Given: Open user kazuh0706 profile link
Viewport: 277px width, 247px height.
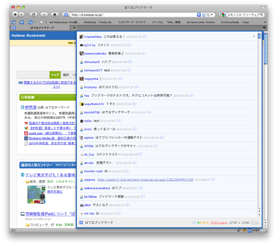Looking at the screenshot, I should coord(92,113).
